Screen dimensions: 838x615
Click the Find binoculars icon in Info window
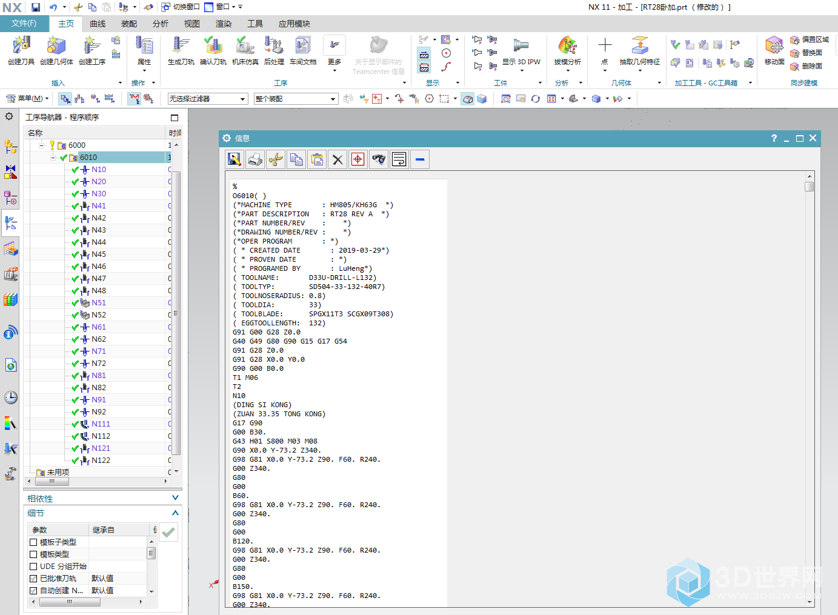tap(379, 159)
